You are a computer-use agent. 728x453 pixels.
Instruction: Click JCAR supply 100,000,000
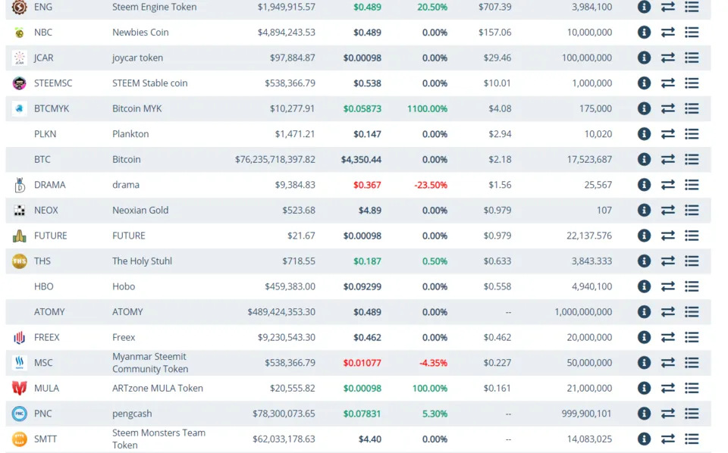pyautogui.click(x=587, y=58)
